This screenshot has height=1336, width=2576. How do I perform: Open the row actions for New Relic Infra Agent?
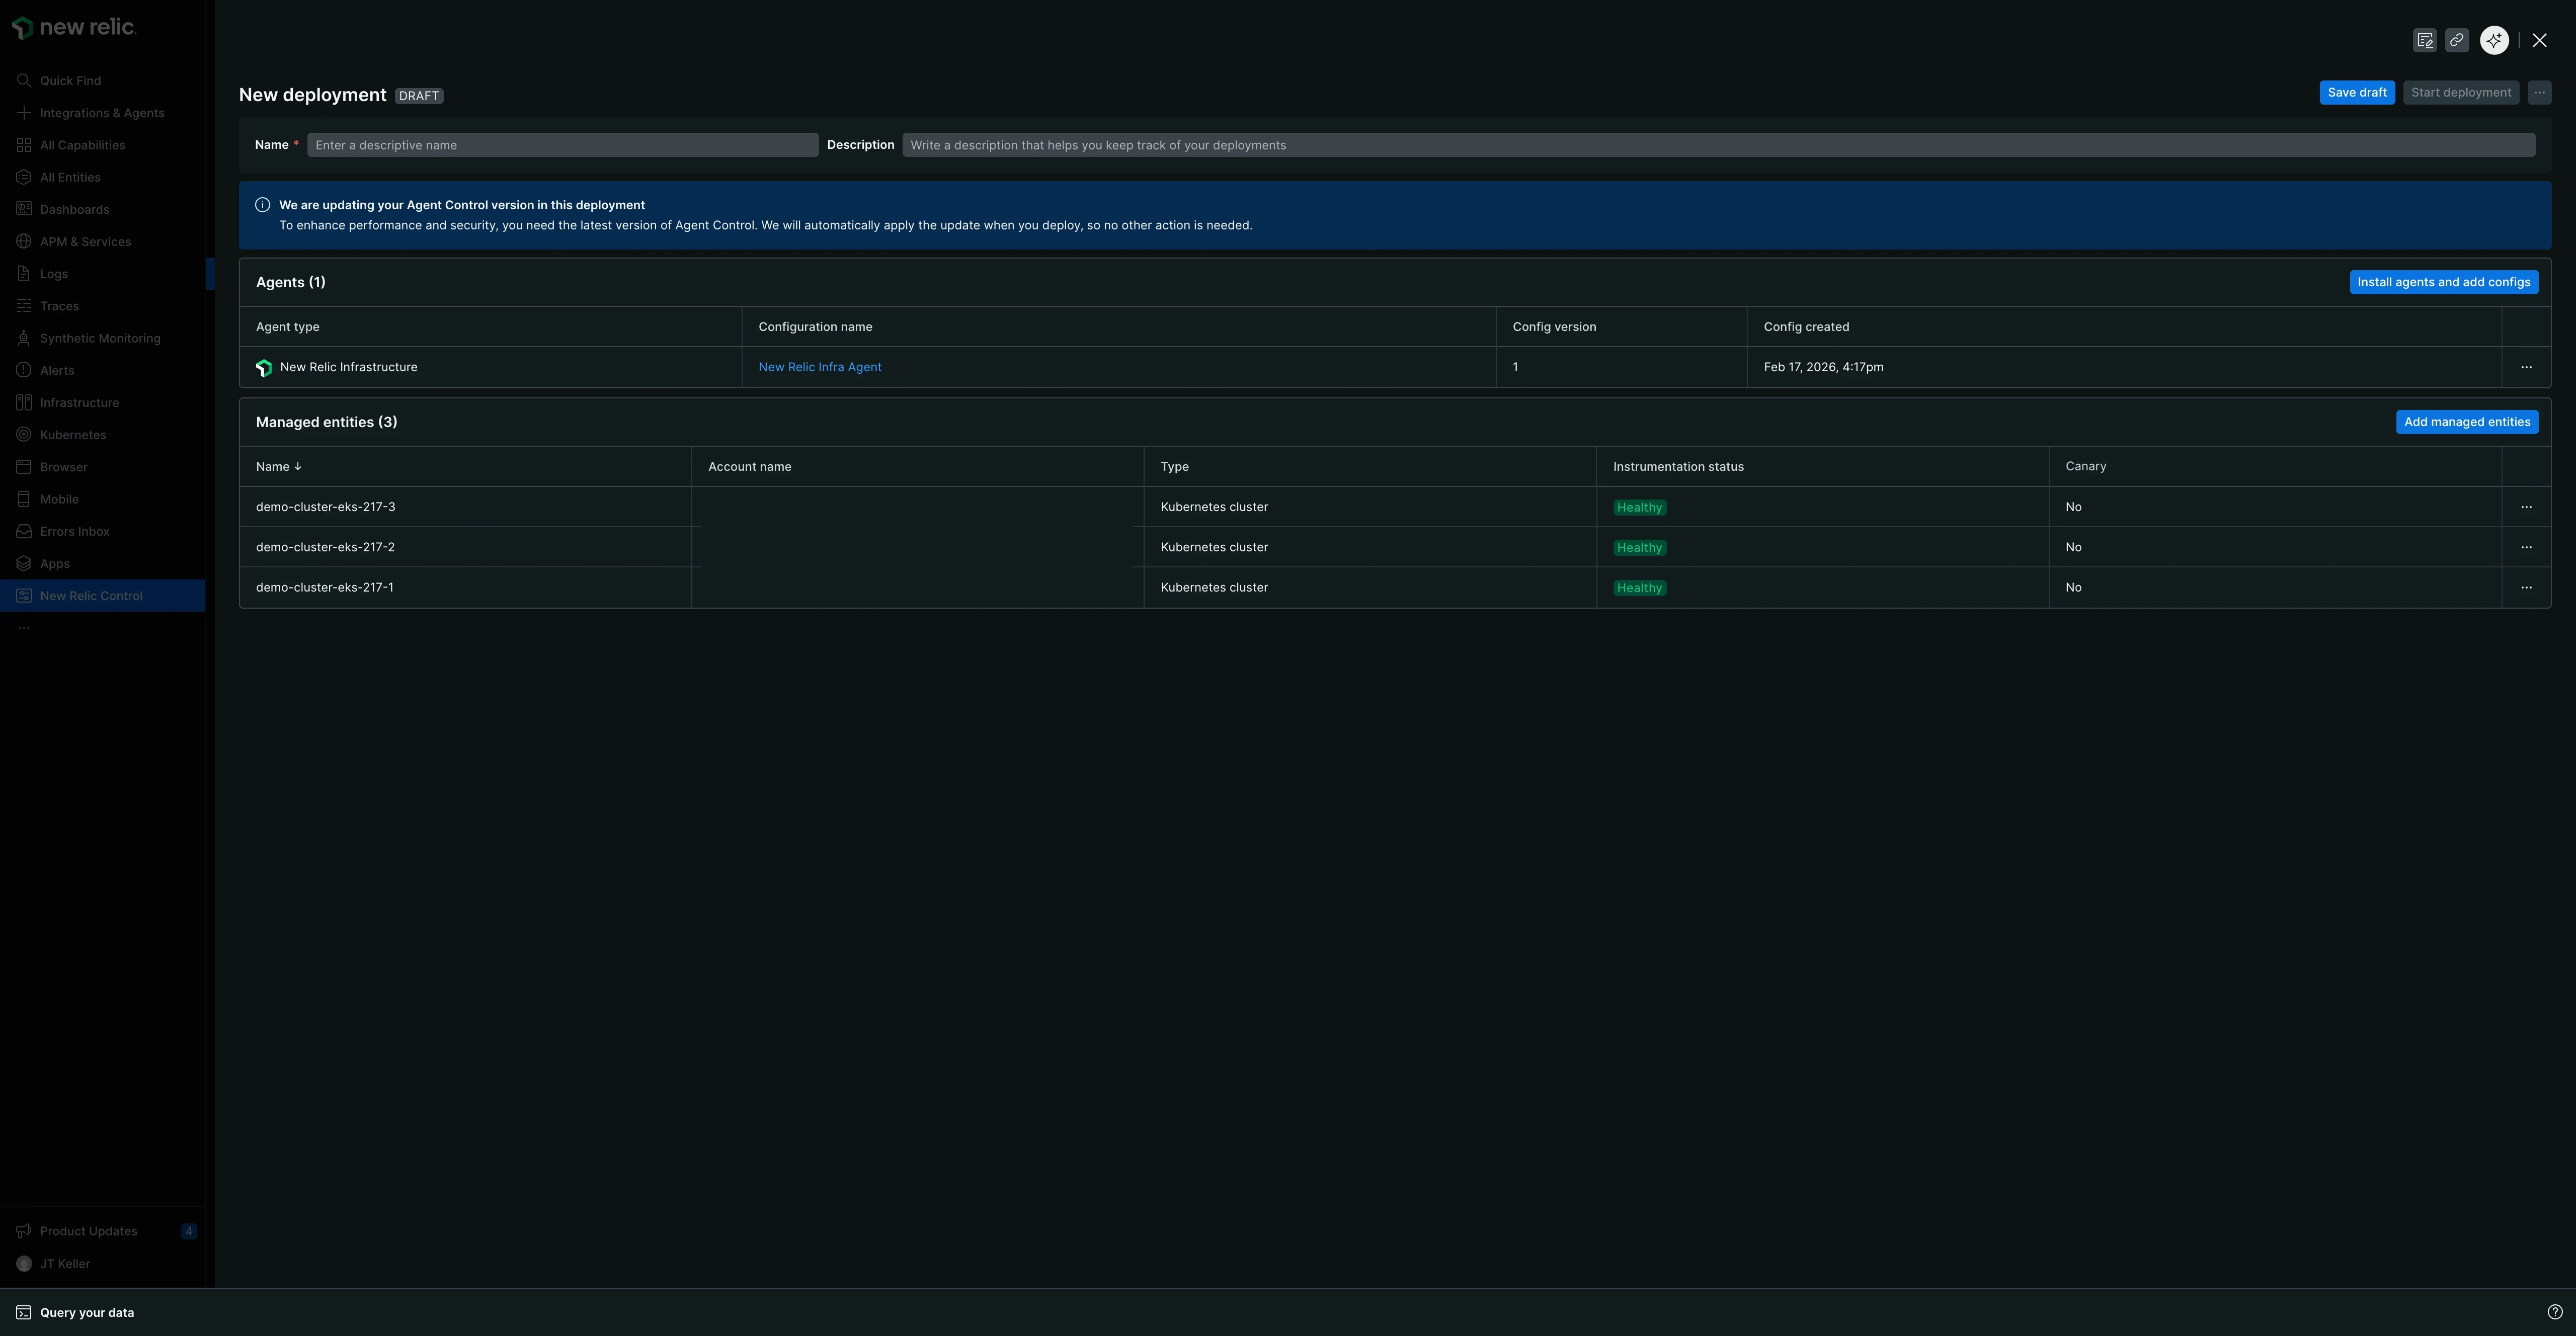coord(2526,367)
